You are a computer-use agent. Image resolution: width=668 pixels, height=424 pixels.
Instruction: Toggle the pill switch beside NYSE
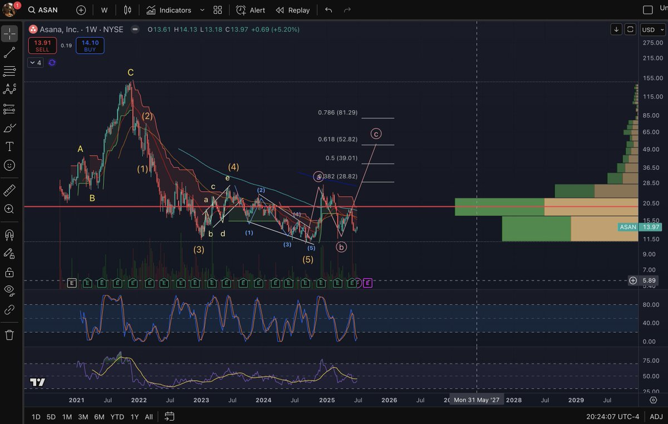(135, 29)
